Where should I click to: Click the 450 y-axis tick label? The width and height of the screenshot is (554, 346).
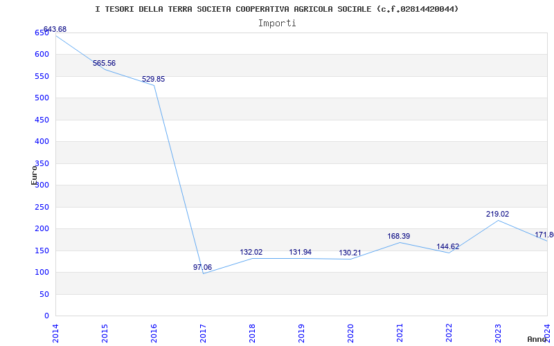click(42, 120)
